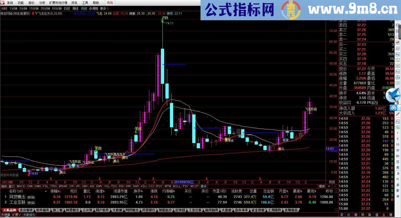This screenshot has height=218, width=401.
Task: Select daily 日 period in sidebar
Action: pyautogui.click(x=398, y=162)
